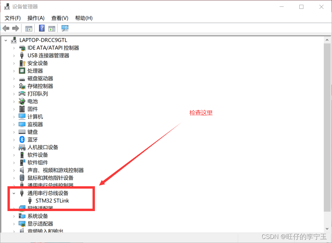
Task: Maximize the 设备管理器 window
Action: [301, 7]
